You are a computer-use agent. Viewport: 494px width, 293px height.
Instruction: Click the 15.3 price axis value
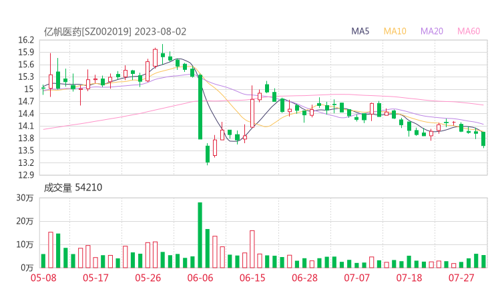(x=26, y=77)
